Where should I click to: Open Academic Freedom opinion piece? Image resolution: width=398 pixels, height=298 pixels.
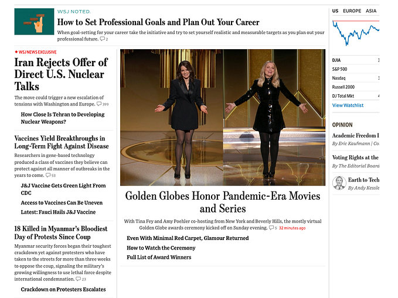pos(356,135)
